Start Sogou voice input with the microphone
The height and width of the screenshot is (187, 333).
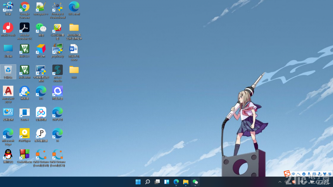tap(309, 174)
